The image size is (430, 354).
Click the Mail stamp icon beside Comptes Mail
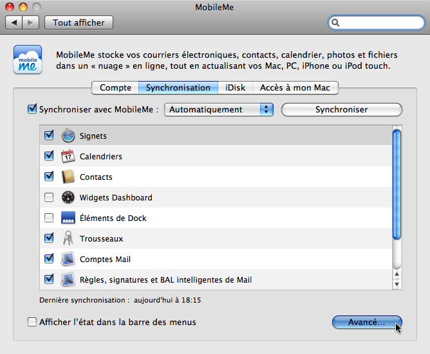(68, 259)
